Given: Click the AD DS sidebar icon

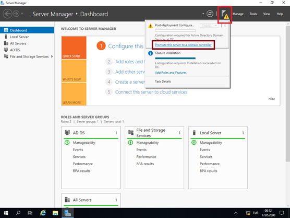Looking at the screenshot, I should 6,50.
